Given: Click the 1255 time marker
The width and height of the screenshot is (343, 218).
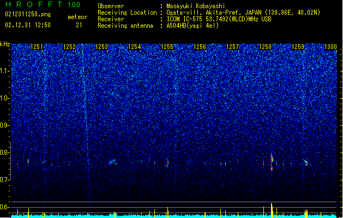Looking at the screenshot, I should (167, 47).
